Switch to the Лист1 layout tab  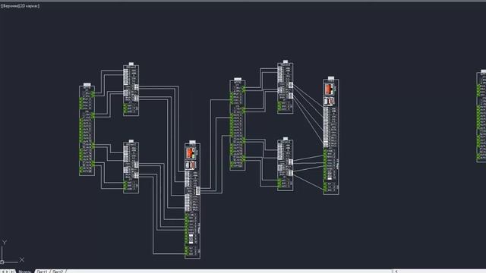(42, 271)
